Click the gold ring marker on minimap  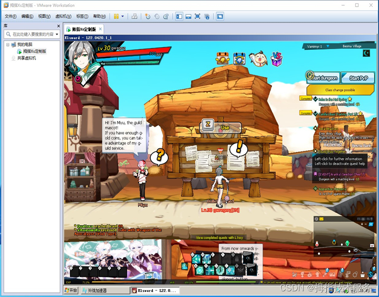tap(334, 242)
